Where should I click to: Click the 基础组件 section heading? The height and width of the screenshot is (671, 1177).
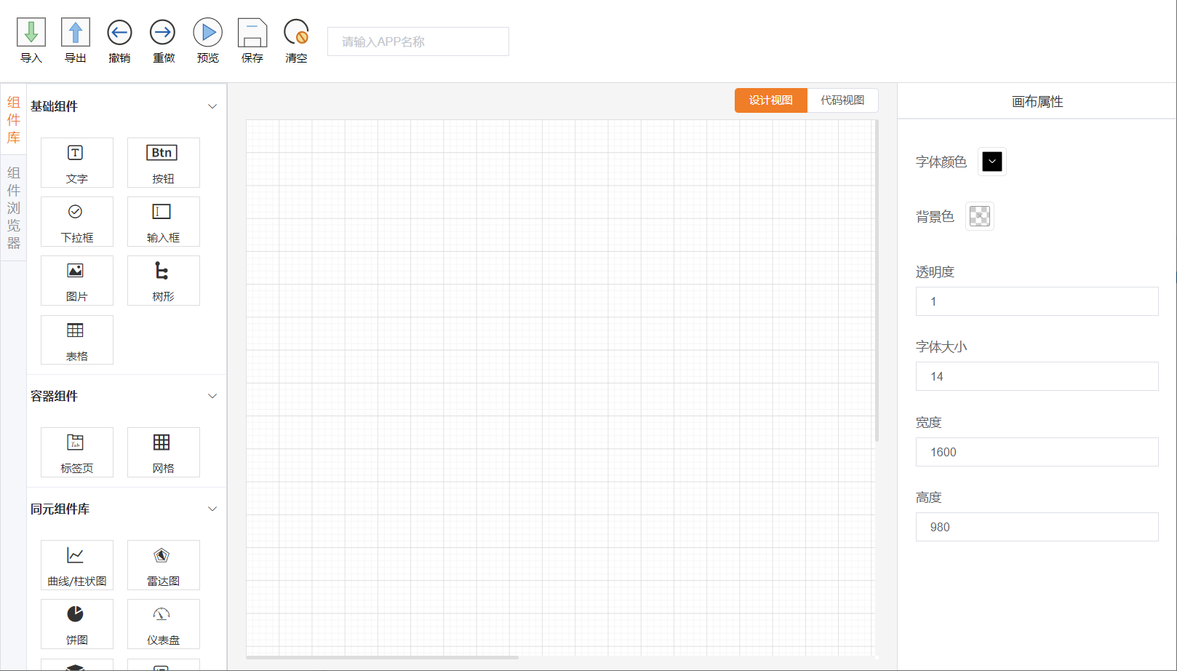tap(54, 106)
